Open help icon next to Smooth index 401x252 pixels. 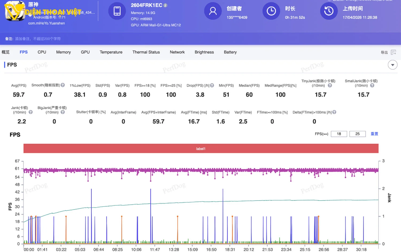click(63, 85)
